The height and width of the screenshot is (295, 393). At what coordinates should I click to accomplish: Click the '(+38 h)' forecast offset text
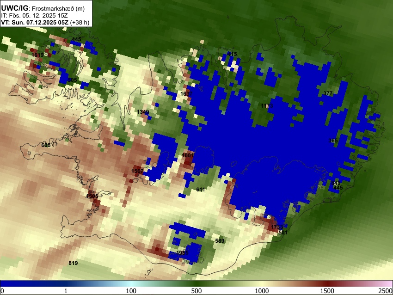point(80,22)
